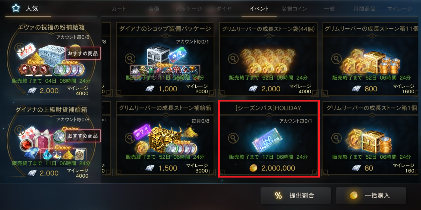Image resolution: width=421 pixels, height=210 pixels.
Task: Inspect グリムリーパーの成長ストーン箱11個 via its magnifier icon
Action: 336,59
